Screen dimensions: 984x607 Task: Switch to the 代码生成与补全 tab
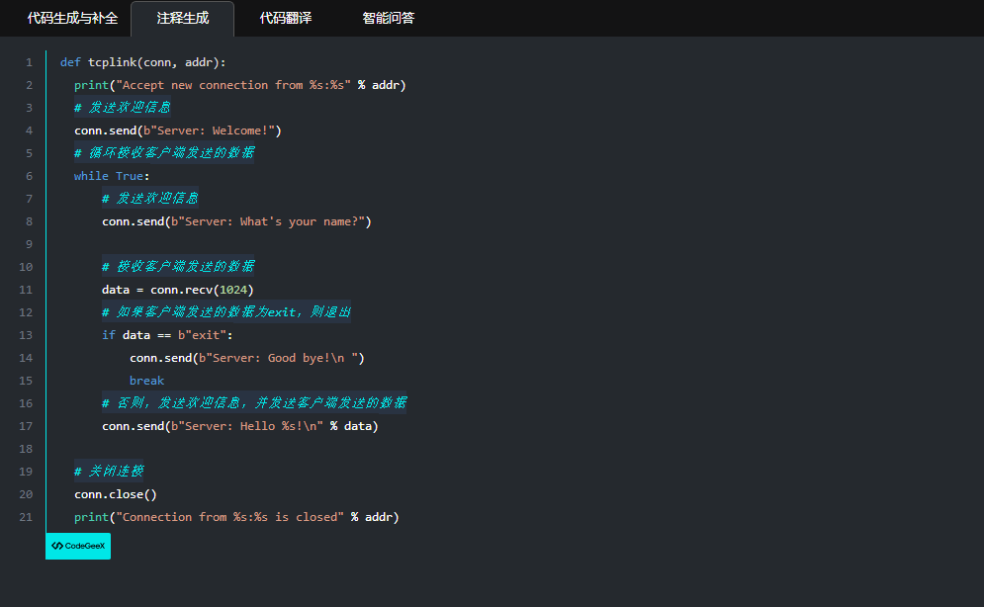tap(72, 18)
